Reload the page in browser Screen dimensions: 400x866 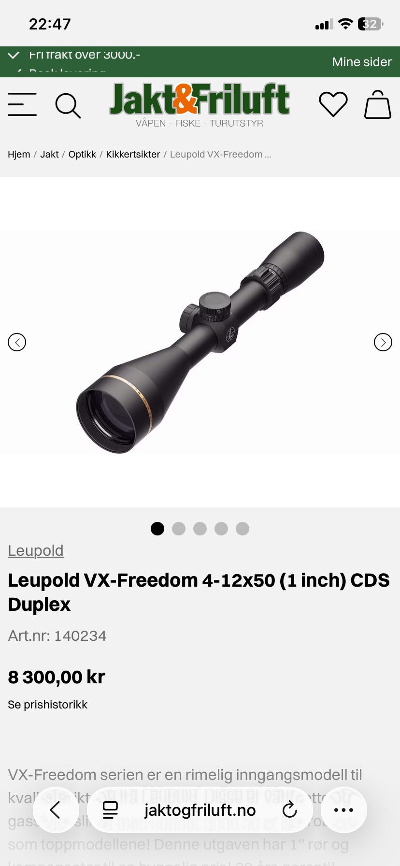[289, 810]
